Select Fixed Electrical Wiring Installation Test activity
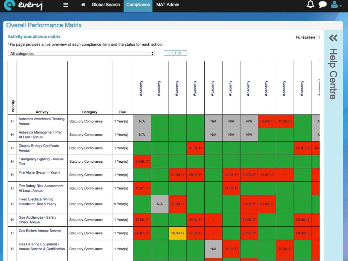Image resolution: width=348 pixels, height=261 pixels. coord(37,202)
